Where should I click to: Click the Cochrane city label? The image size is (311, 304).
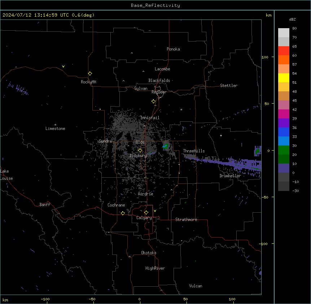click(x=116, y=205)
